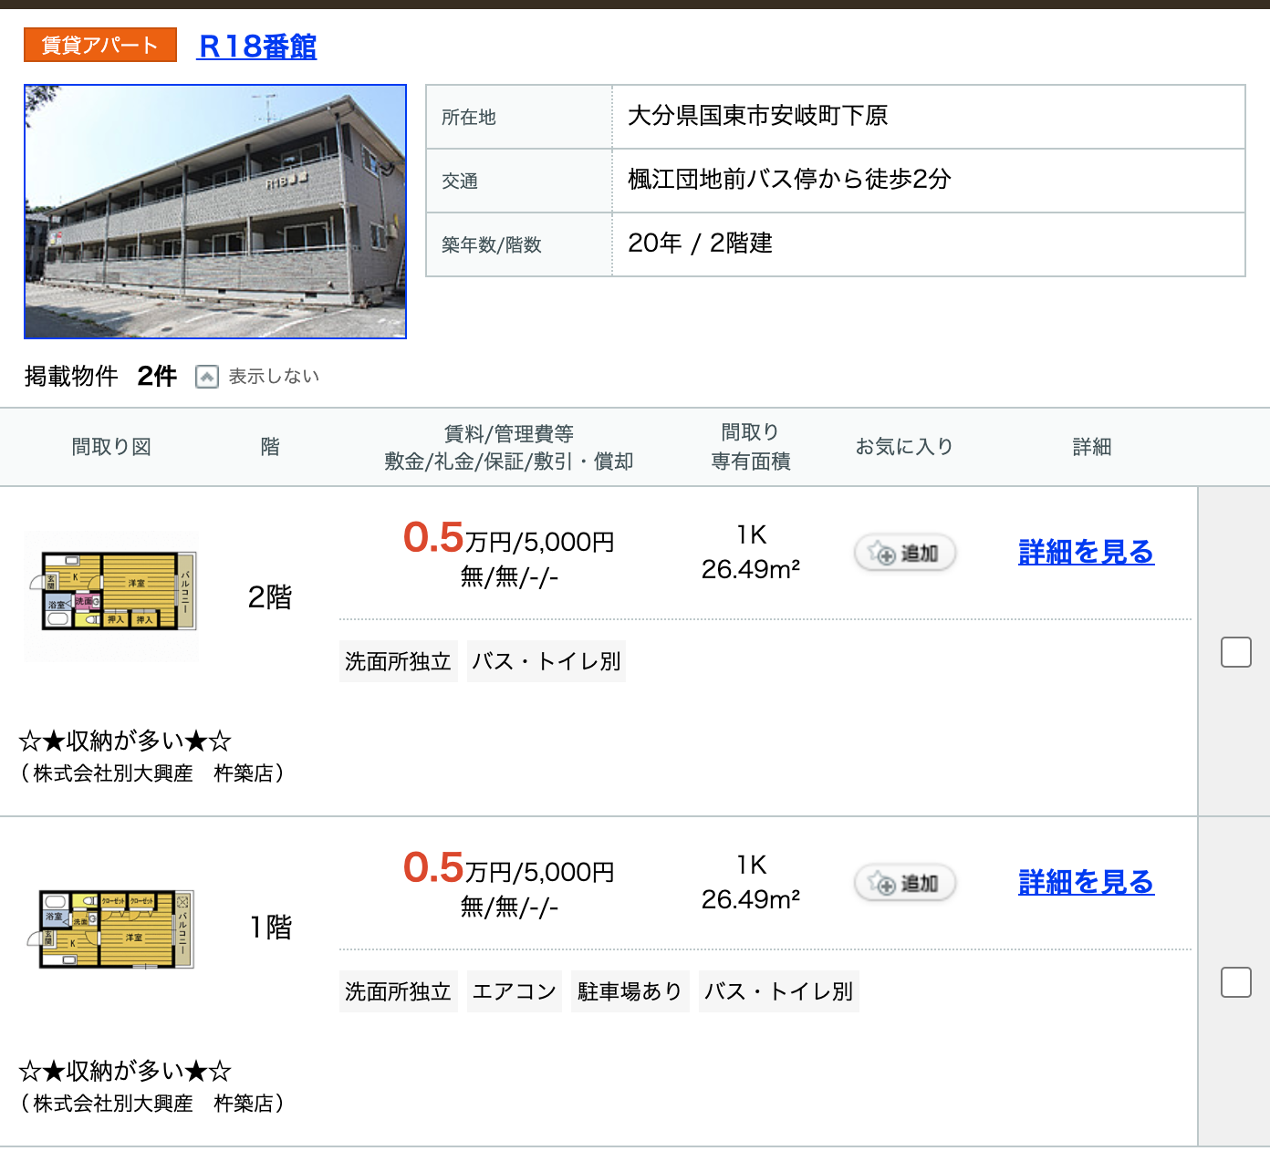This screenshot has height=1151, width=1270.
Task: Select バス・トイレ別 tag on the 1階 listing
Action: pos(779,991)
